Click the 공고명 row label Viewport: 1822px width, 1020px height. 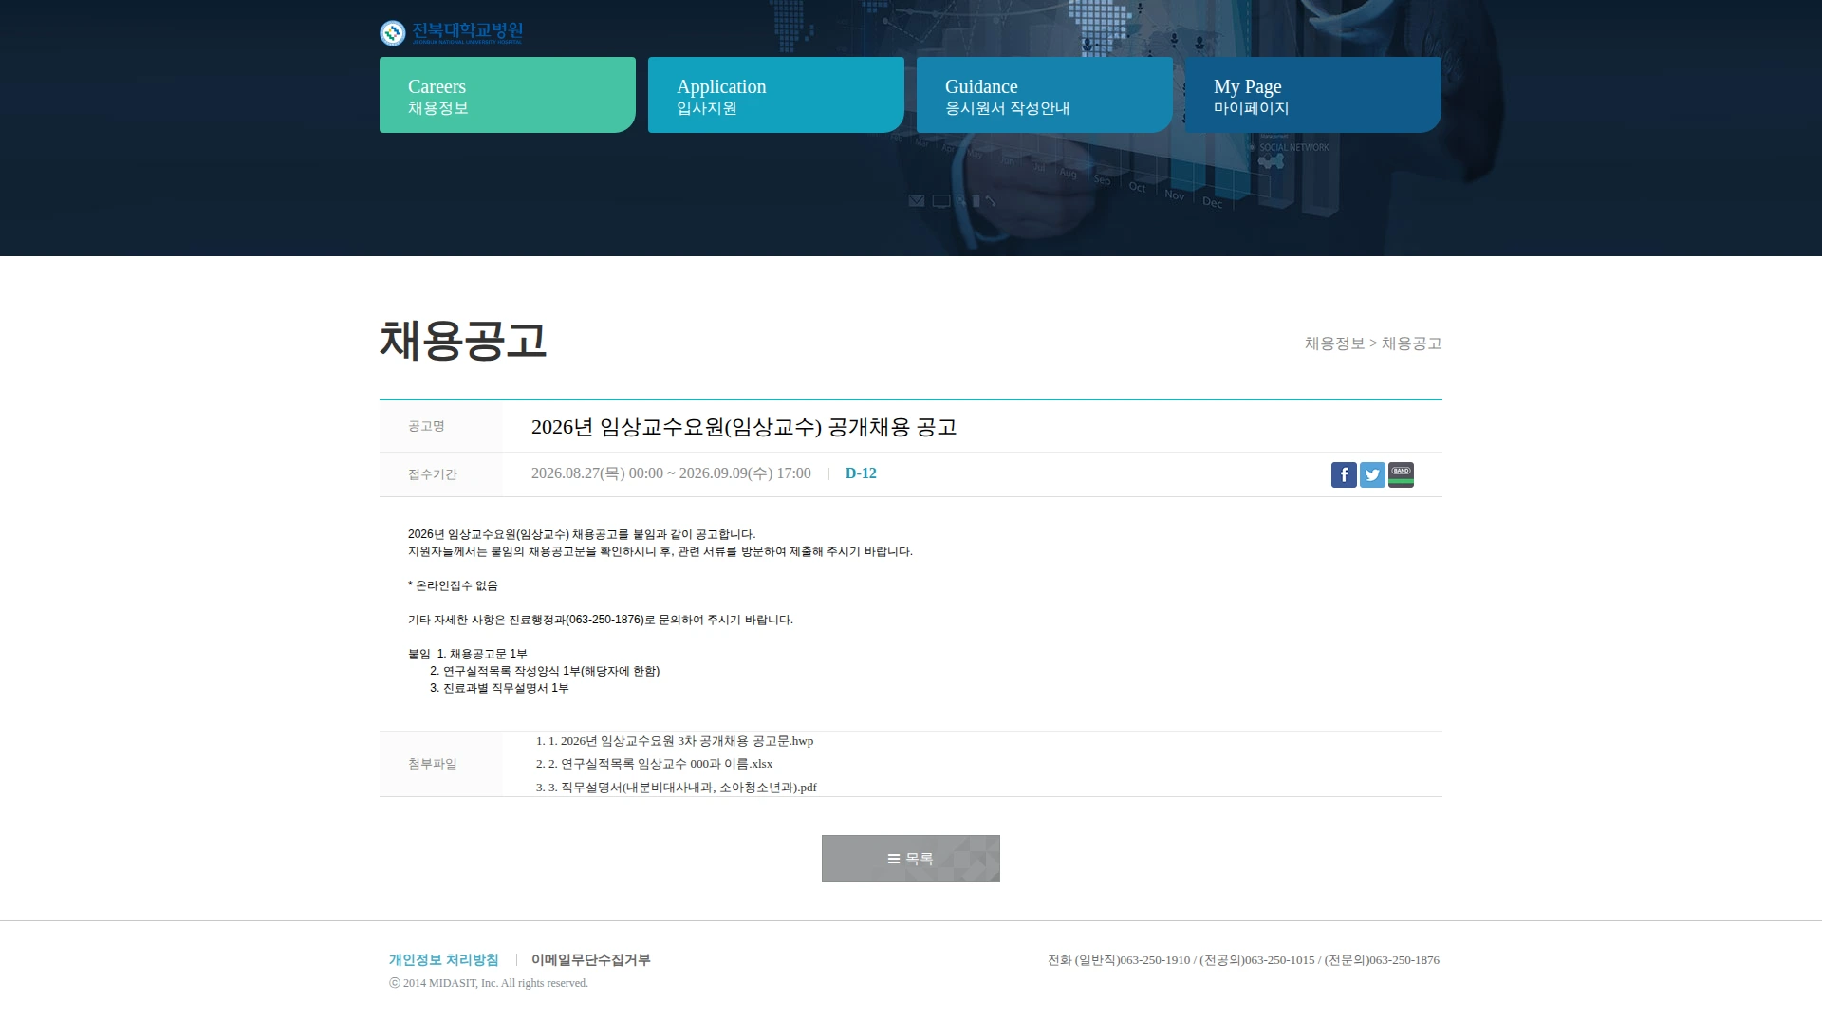pos(426,426)
